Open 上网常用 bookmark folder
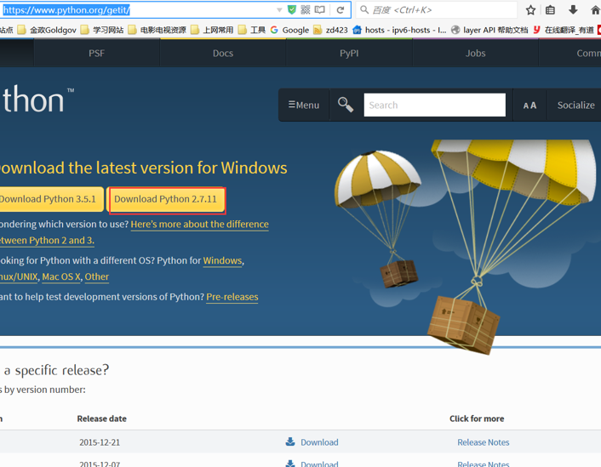This screenshot has width=601, height=467. pyautogui.click(x=212, y=30)
